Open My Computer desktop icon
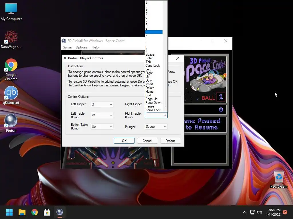The width and height of the screenshot is (293, 219). click(x=11, y=12)
